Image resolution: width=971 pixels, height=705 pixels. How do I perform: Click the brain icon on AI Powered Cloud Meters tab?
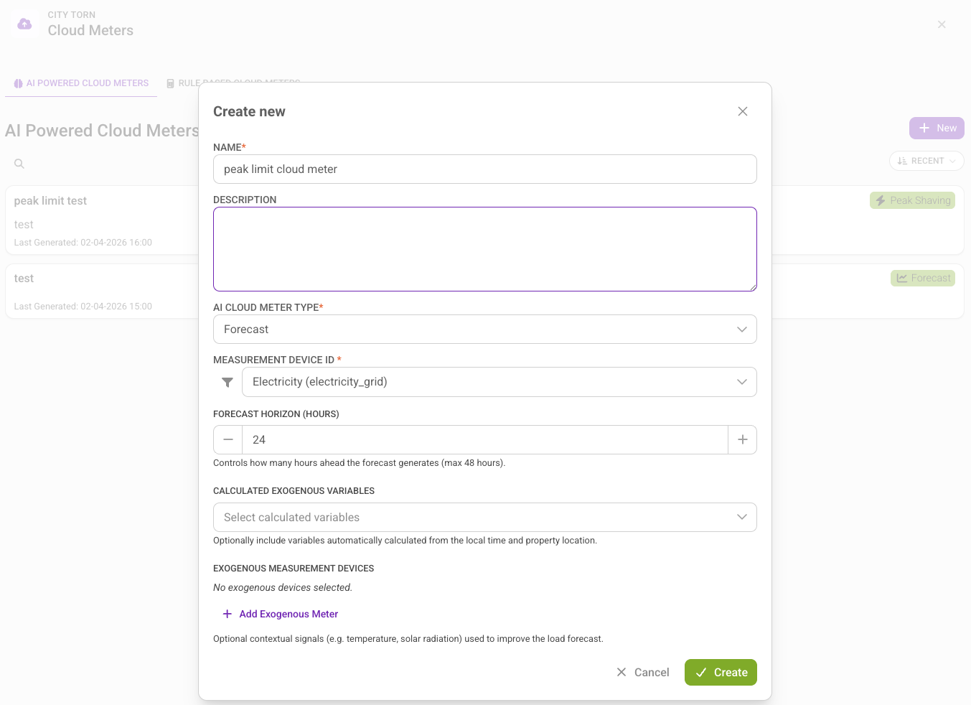tap(17, 83)
